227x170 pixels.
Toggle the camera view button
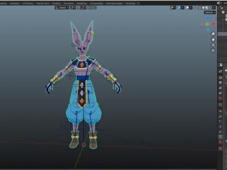coord(213,45)
